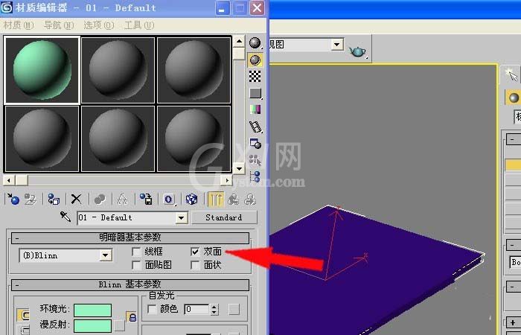The height and width of the screenshot is (335, 521).
Task: Click the Make Unique icon
Action: point(123,199)
